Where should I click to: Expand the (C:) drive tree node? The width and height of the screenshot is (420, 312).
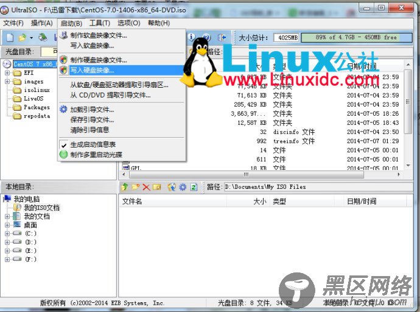7,233
